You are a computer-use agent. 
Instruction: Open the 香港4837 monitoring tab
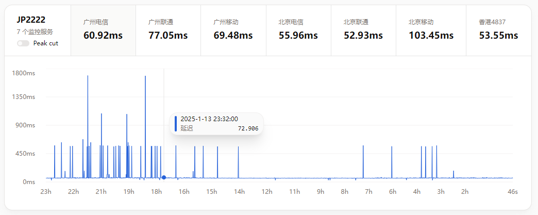pos(498,30)
